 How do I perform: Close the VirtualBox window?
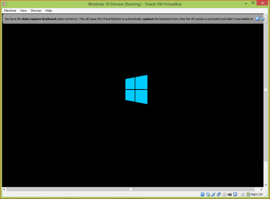263,3
